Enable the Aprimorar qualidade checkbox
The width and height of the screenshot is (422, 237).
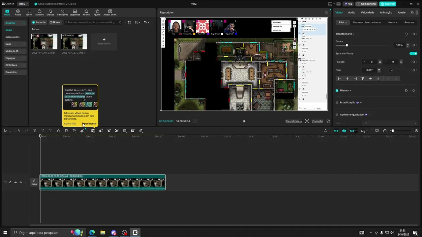point(337,115)
